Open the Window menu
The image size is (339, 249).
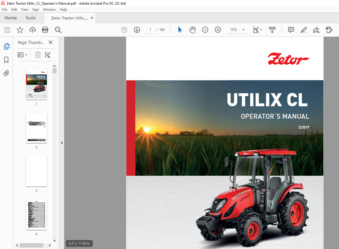tap(49, 10)
